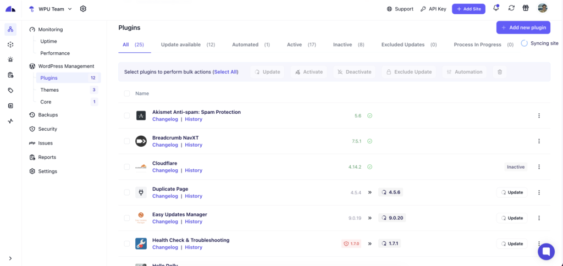Click the refresh sync icon in header
Image resolution: width=563 pixels, height=266 pixels.
pos(511,8)
